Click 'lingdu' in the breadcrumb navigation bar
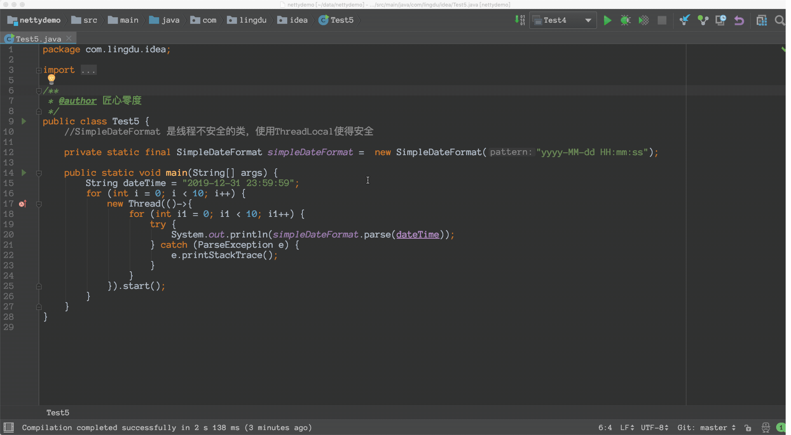The image size is (791, 435). 251,20
